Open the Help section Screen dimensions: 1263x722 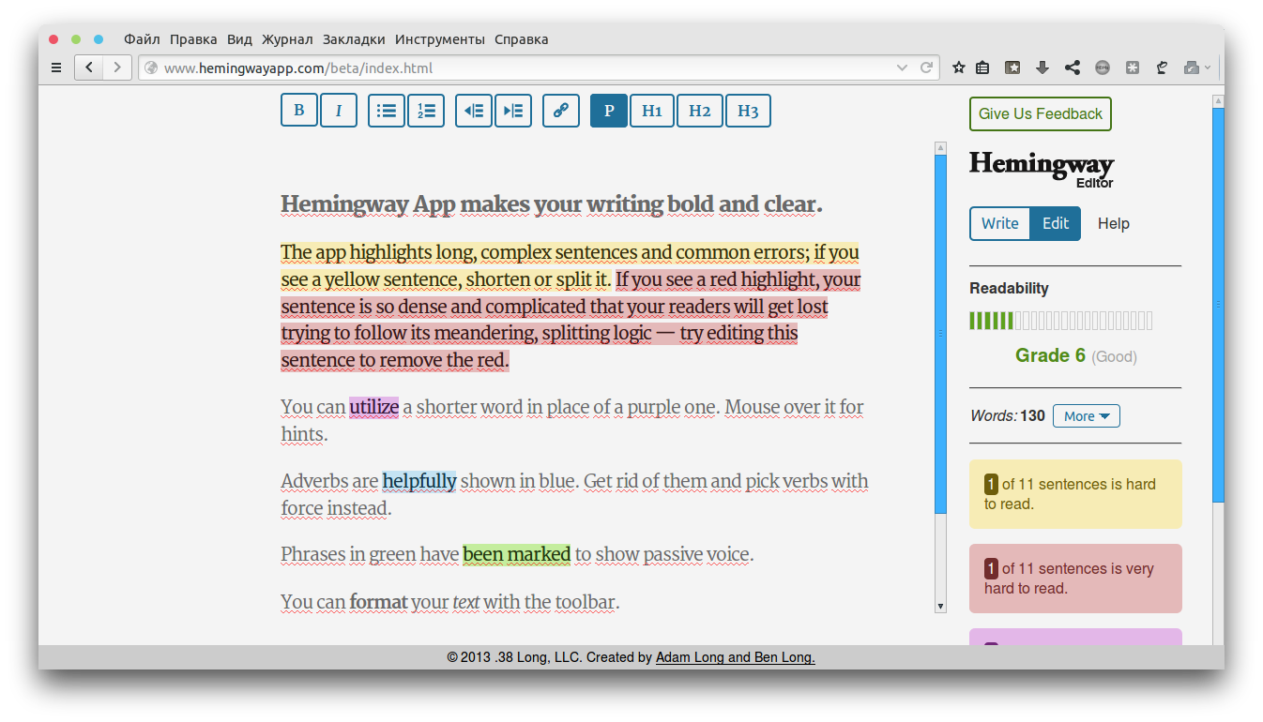1114,223
